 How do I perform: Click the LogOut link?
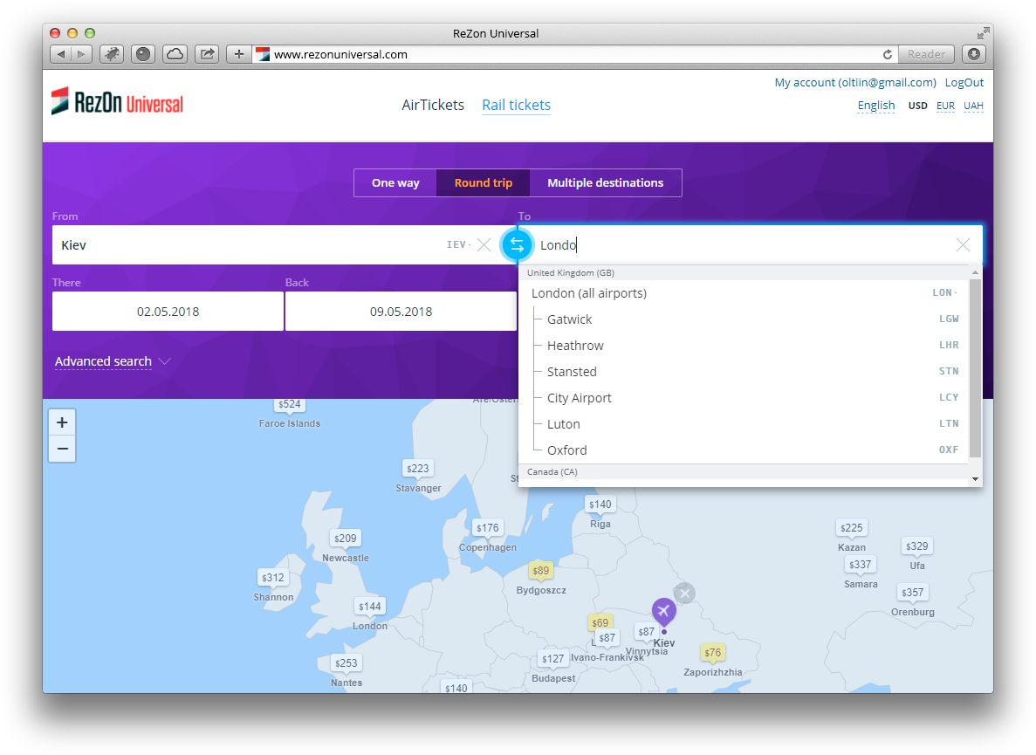(964, 83)
